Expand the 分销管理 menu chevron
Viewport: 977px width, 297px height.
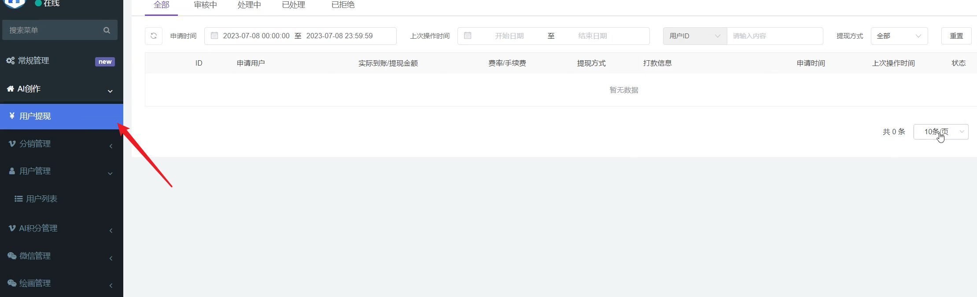point(111,146)
